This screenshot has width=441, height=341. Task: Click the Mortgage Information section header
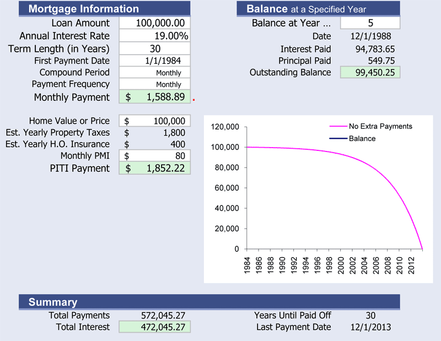pos(105,9)
